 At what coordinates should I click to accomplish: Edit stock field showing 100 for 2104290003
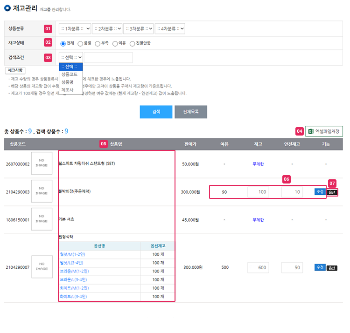pyautogui.click(x=258, y=192)
